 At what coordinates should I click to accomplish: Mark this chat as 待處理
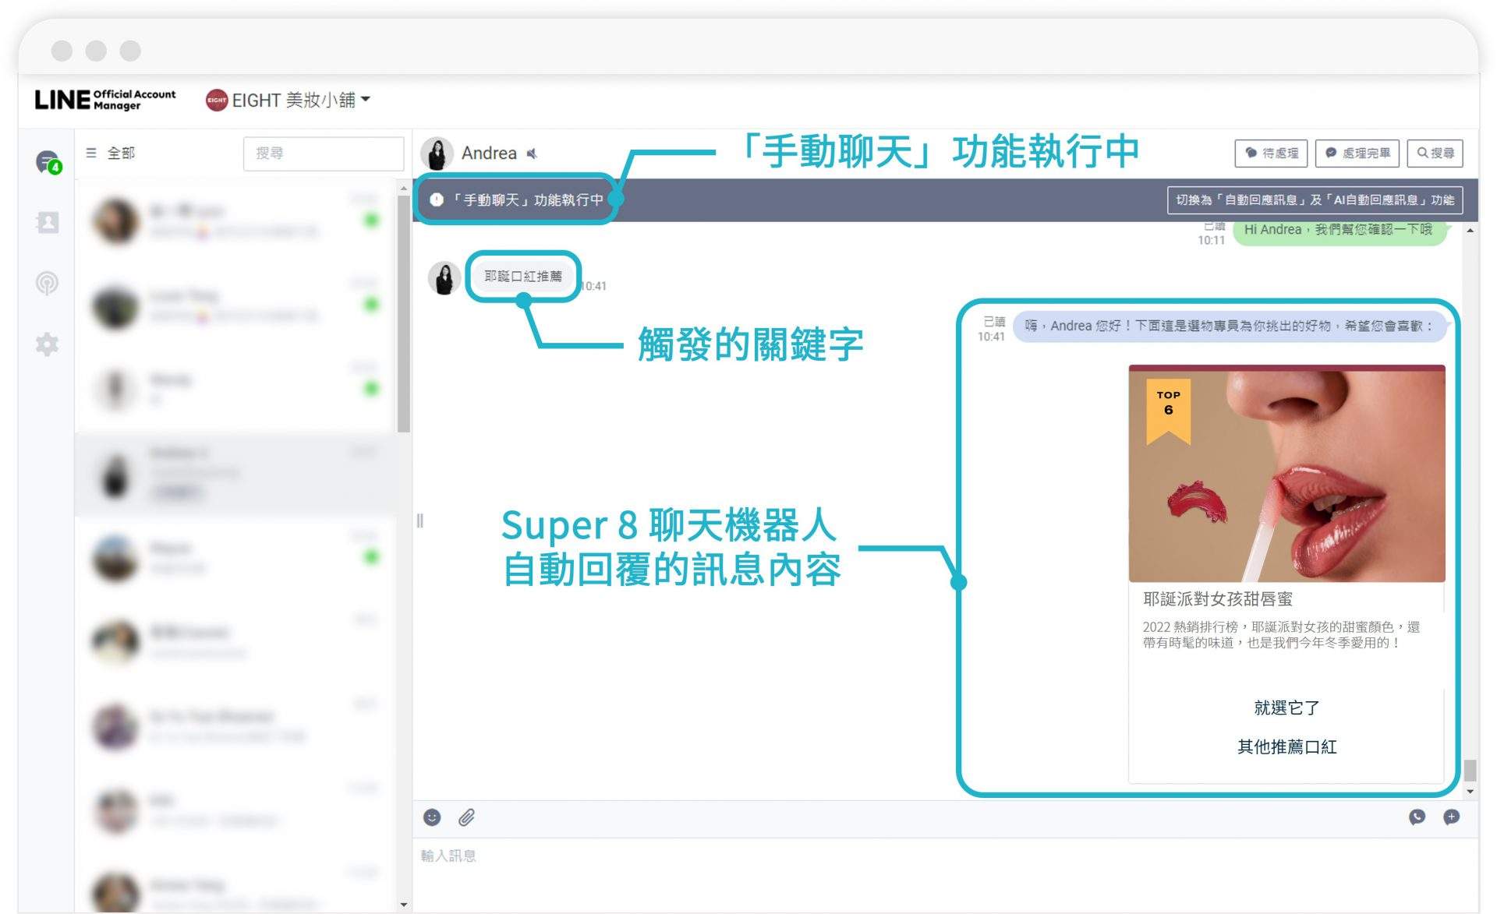tap(1271, 153)
